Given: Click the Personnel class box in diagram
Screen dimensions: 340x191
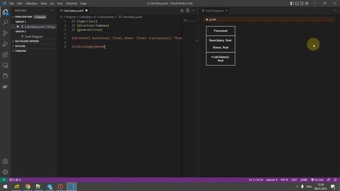Looking at the screenshot, I should tap(220, 46).
